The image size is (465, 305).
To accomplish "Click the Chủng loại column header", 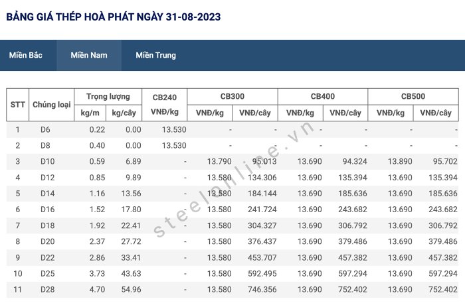I will click(x=52, y=105).
